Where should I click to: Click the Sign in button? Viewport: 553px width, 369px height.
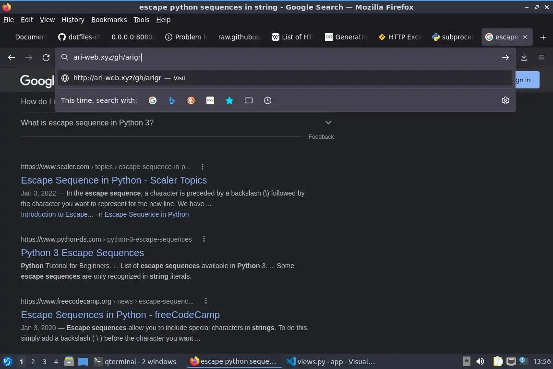click(x=527, y=80)
